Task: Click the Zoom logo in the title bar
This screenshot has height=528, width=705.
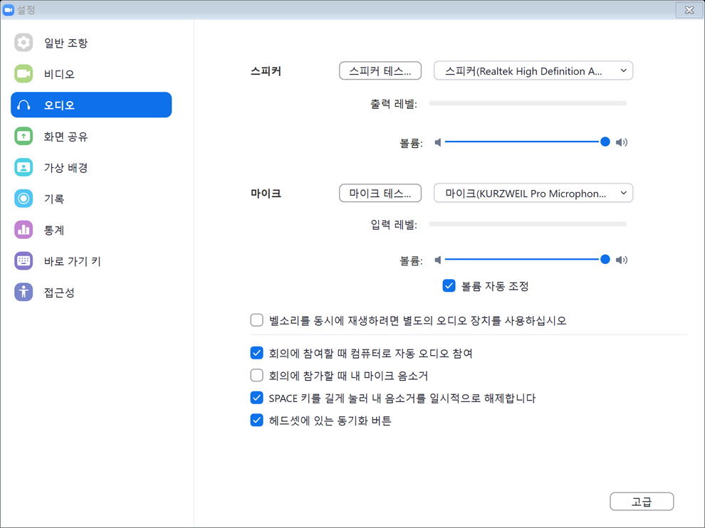Action: [x=8, y=9]
